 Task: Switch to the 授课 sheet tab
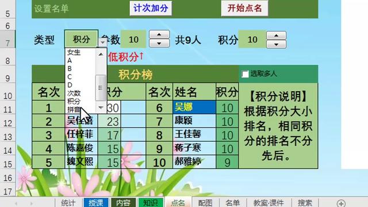[x=96, y=203]
